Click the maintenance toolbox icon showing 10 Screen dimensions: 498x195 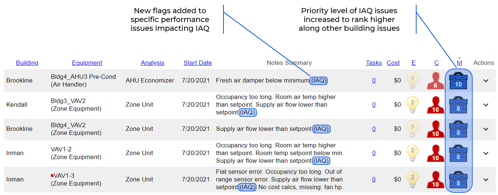tap(458, 81)
